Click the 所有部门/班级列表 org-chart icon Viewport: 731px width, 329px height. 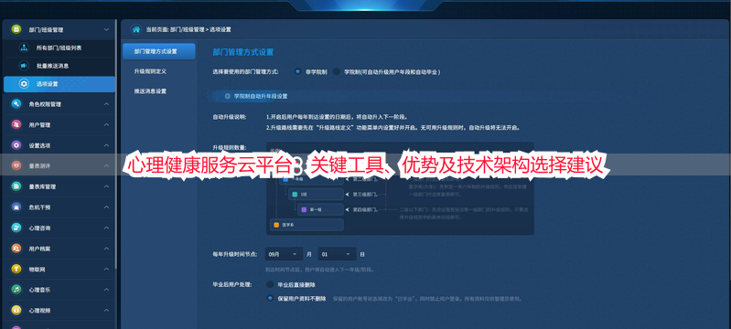24,48
